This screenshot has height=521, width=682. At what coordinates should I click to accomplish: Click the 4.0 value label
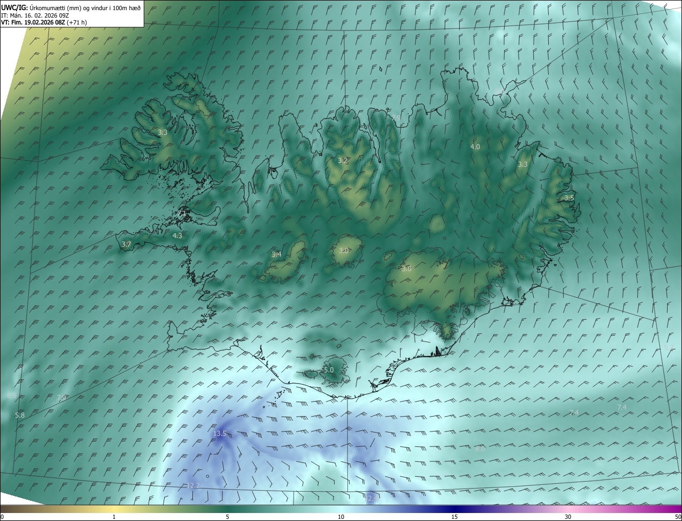pyautogui.click(x=475, y=146)
